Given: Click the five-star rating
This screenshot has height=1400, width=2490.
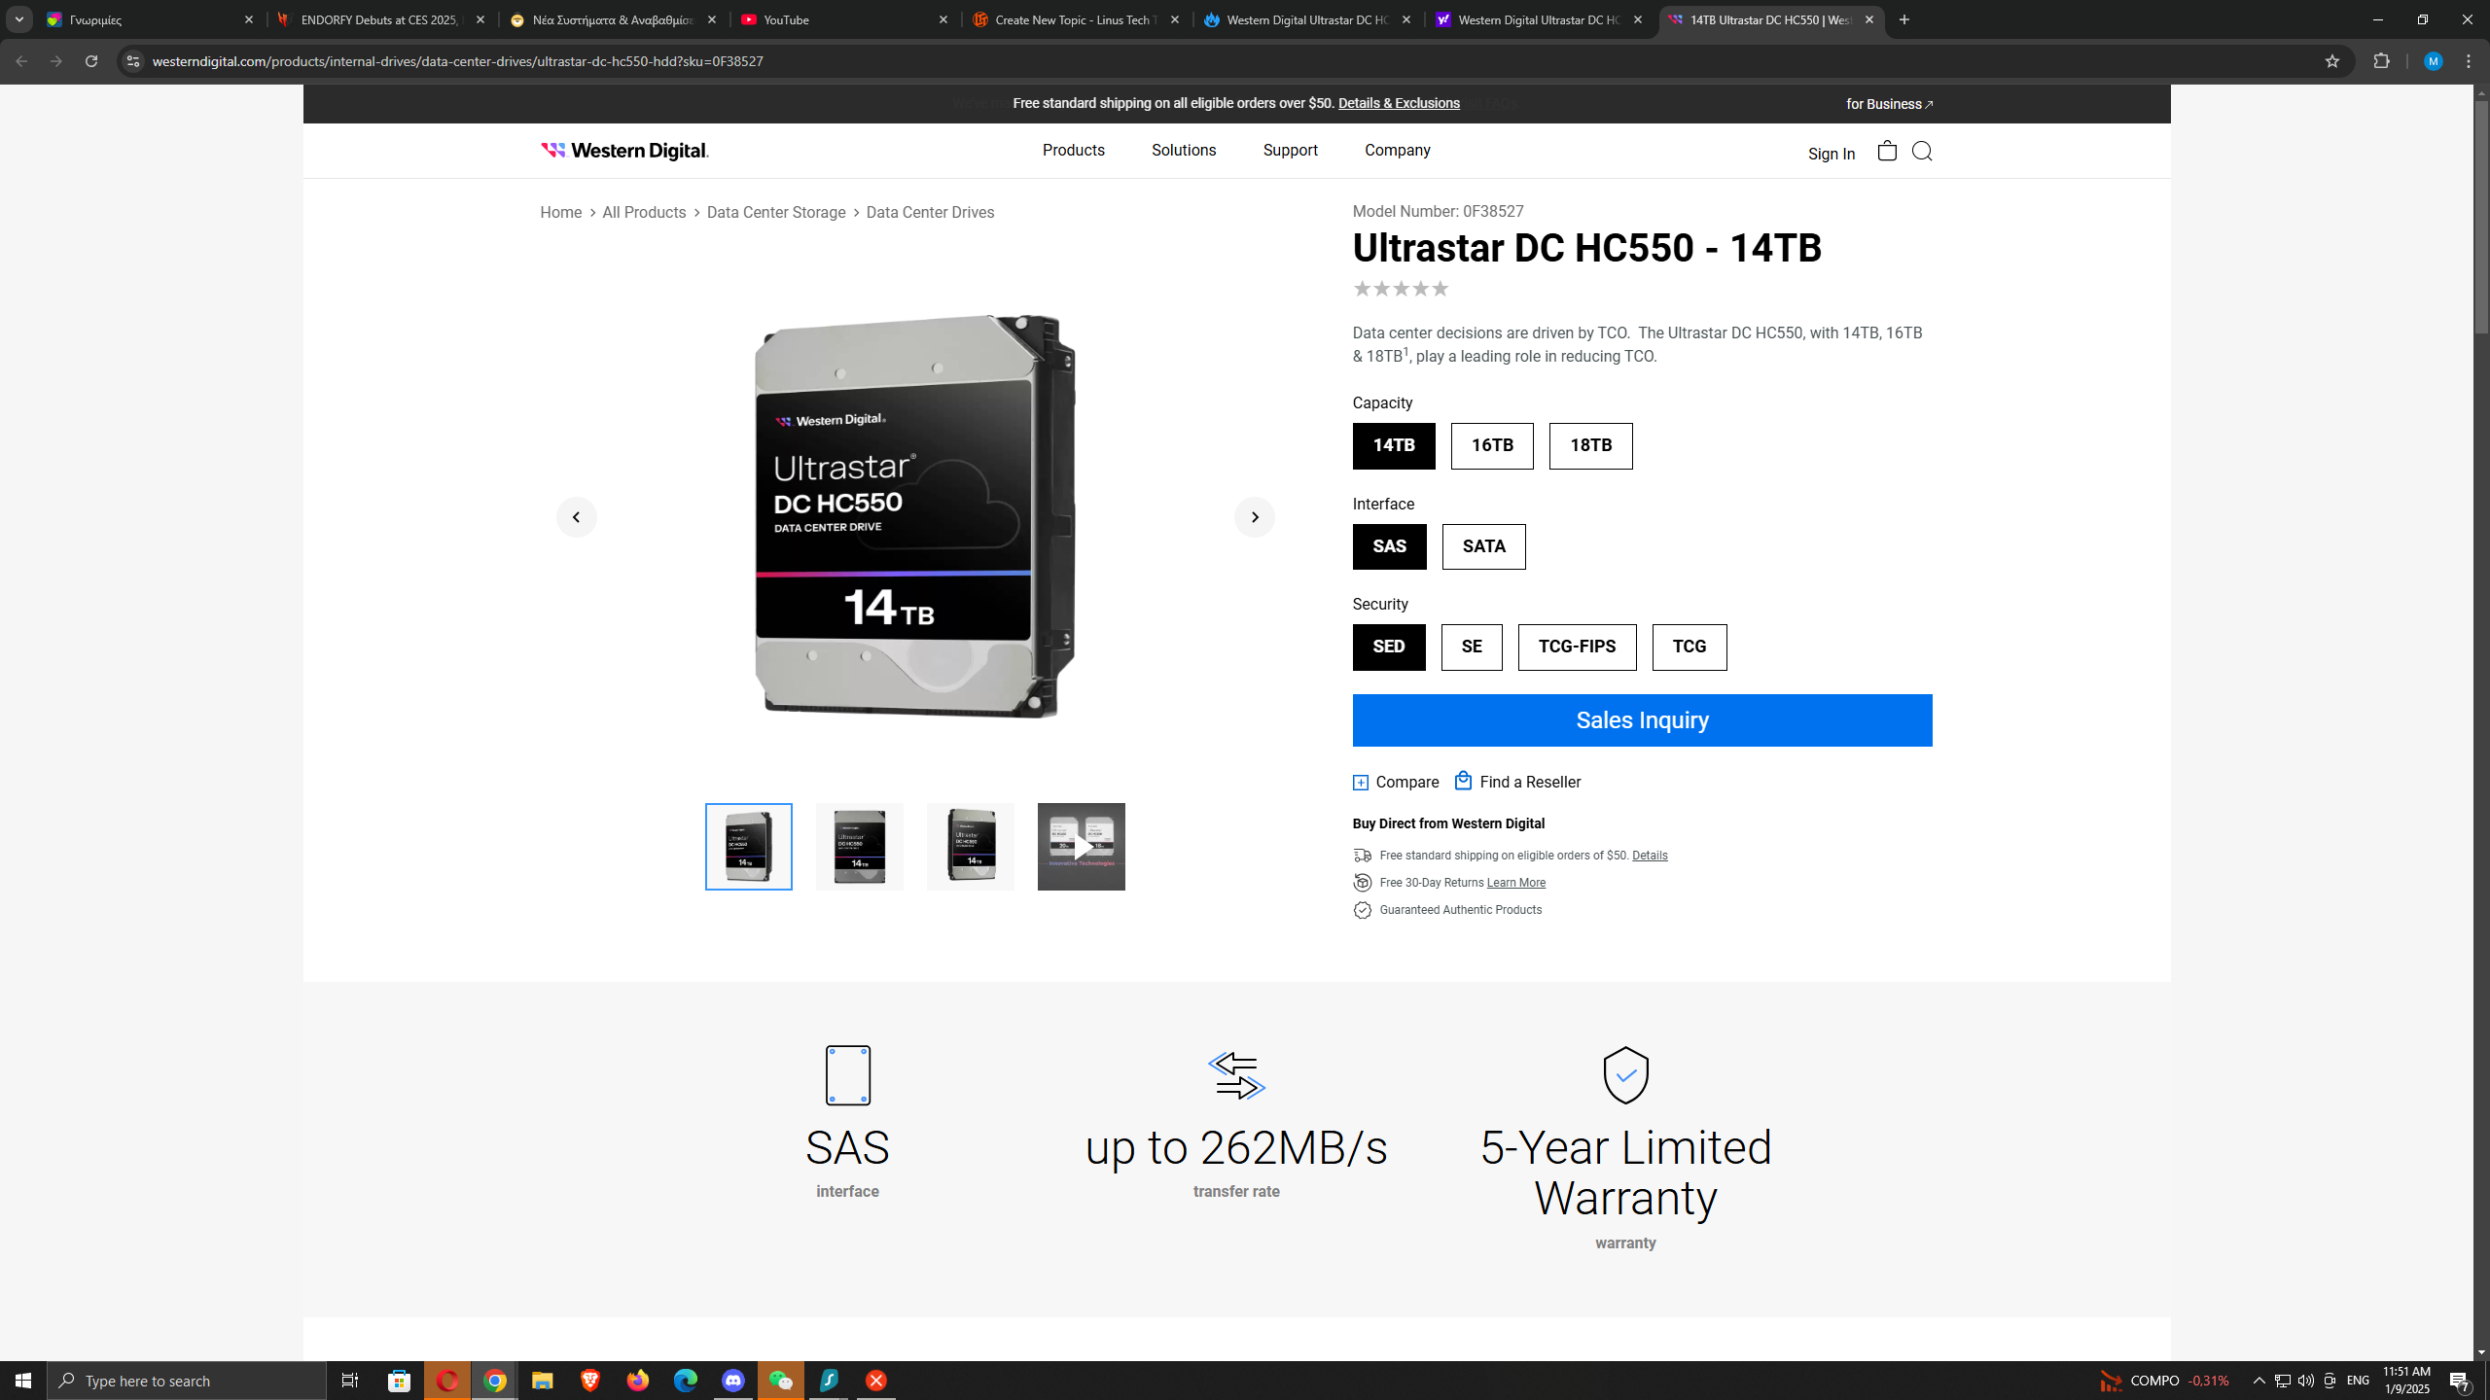Looking at the screenshot, I should (x=1402, y=289).
